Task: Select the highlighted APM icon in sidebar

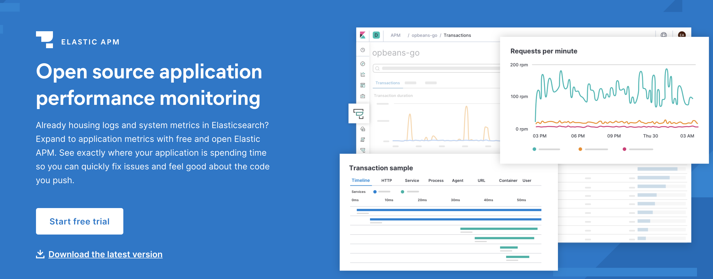Action: pos(359,114)
